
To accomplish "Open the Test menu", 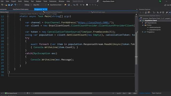I will 32,1.
